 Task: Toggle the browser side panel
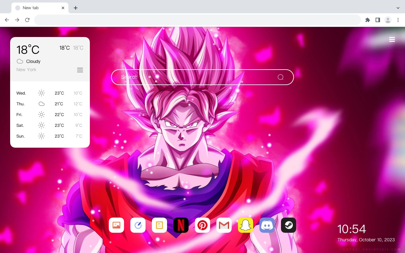[x=377, y=20]
